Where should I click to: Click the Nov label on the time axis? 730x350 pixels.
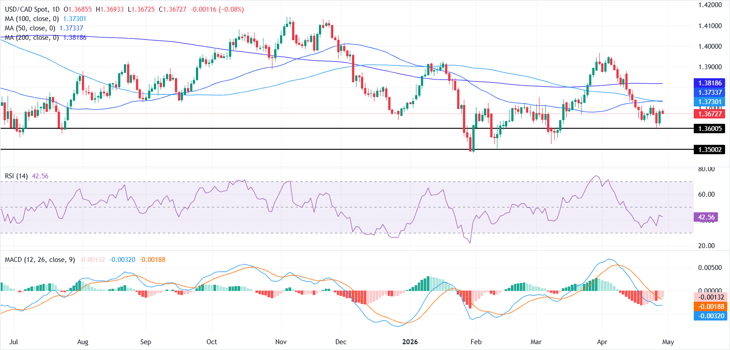(x=281, y=342)
